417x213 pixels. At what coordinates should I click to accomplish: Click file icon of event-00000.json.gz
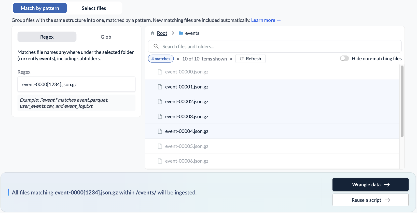point(160,72)
